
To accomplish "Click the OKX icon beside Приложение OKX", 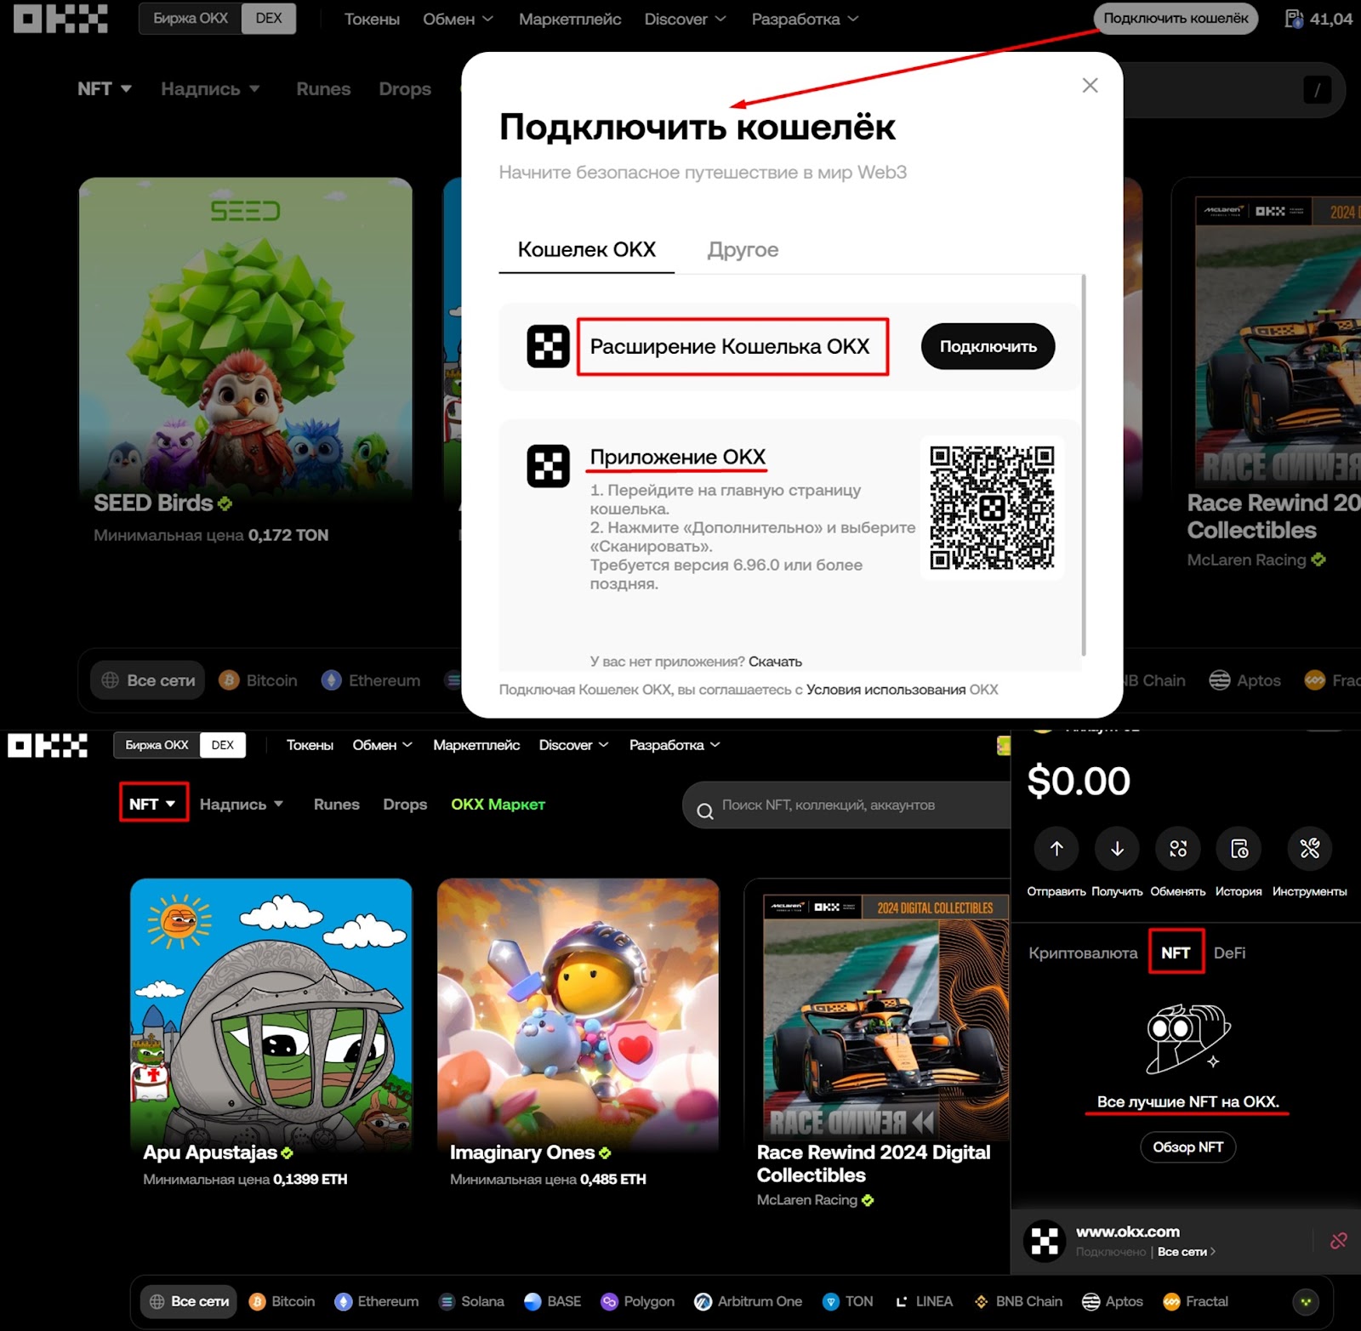I will click(x=548, y=466).
